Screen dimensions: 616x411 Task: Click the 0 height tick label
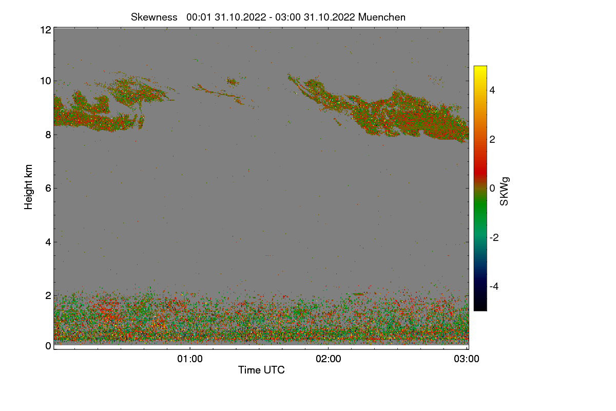point(48,346)
